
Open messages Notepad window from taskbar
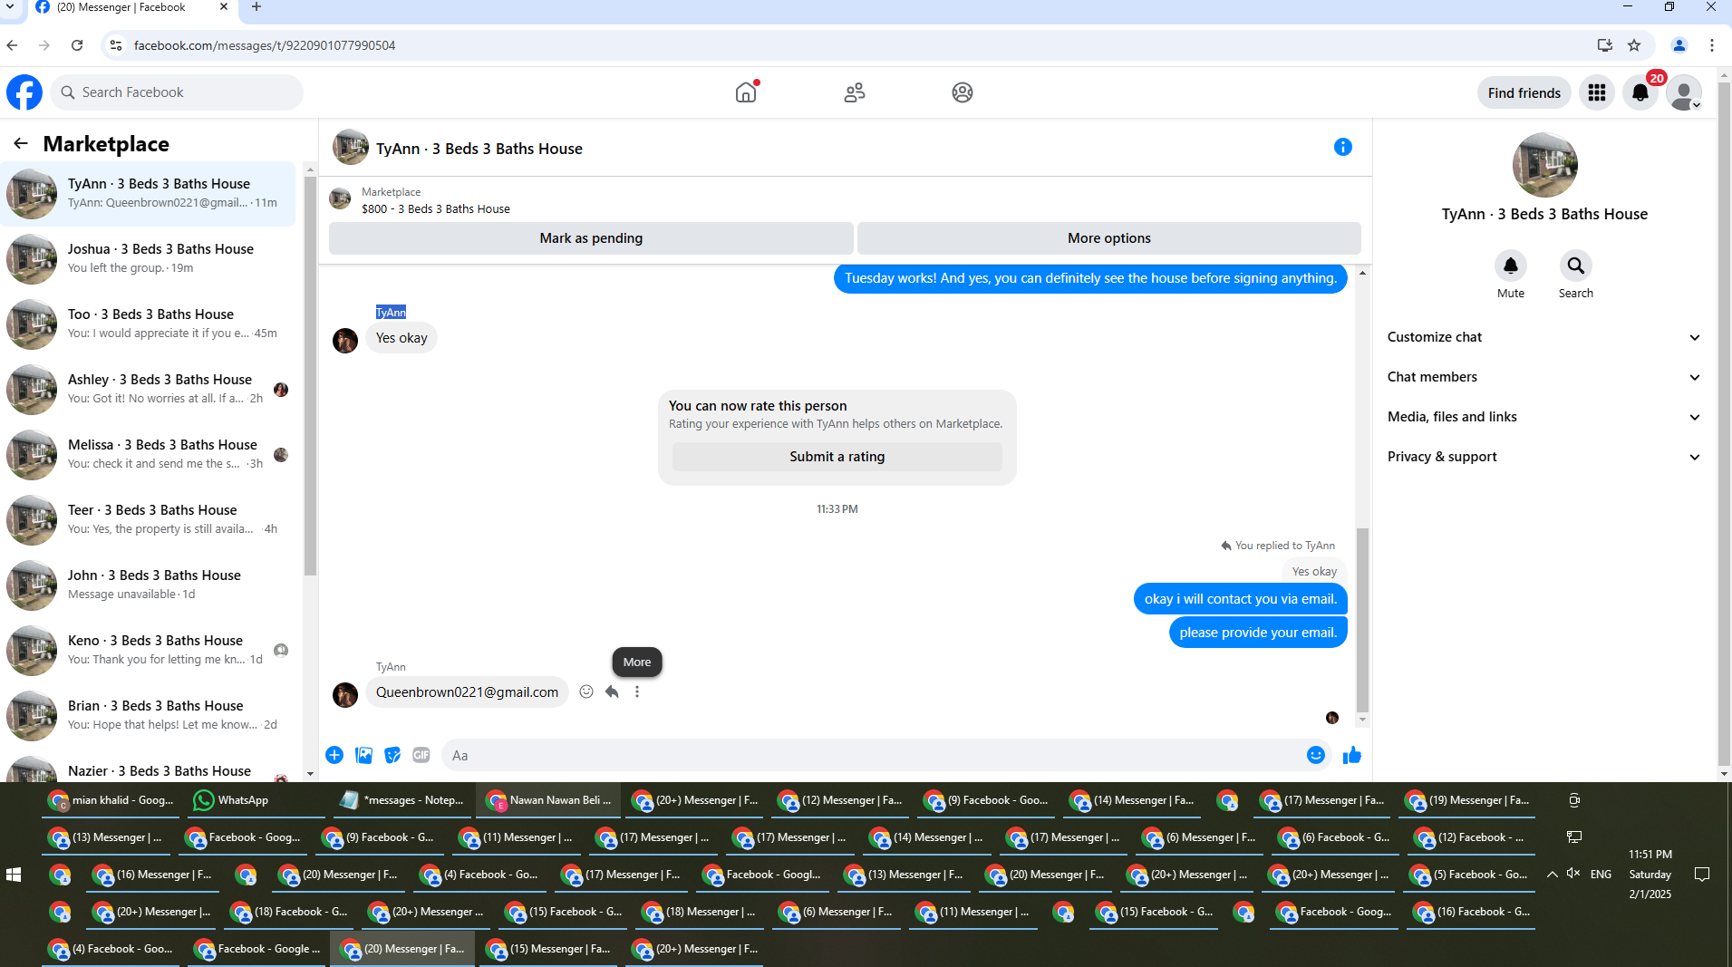(403, 800)
